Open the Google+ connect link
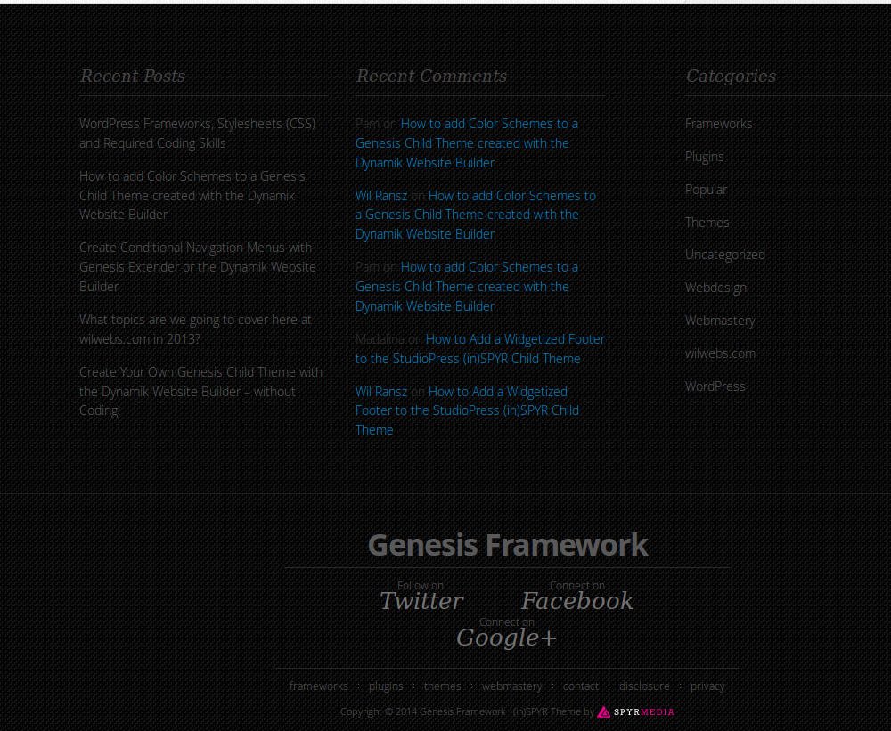The height and width of the screenshot is (731, 891). click(x=506, y=638)
